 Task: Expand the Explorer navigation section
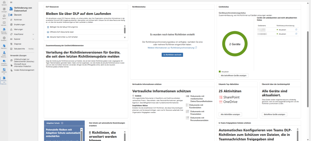(33, 39)
